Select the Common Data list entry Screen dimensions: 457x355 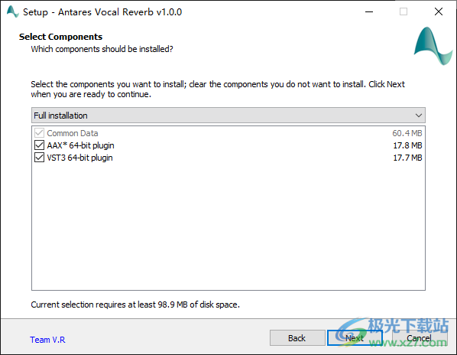(73, 133)
